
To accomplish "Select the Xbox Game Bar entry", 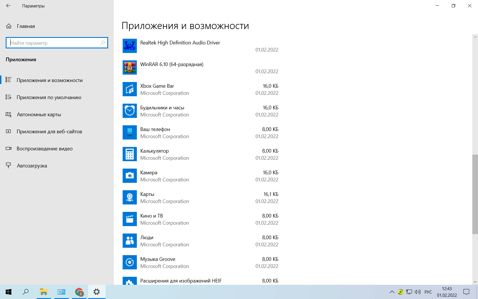I will [201, 89].
